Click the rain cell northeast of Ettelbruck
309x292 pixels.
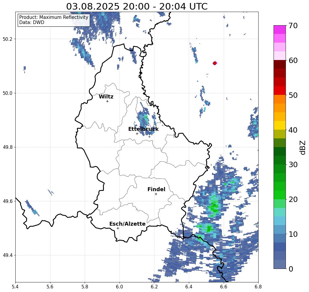pyautogui.click(x=146, y=119)
